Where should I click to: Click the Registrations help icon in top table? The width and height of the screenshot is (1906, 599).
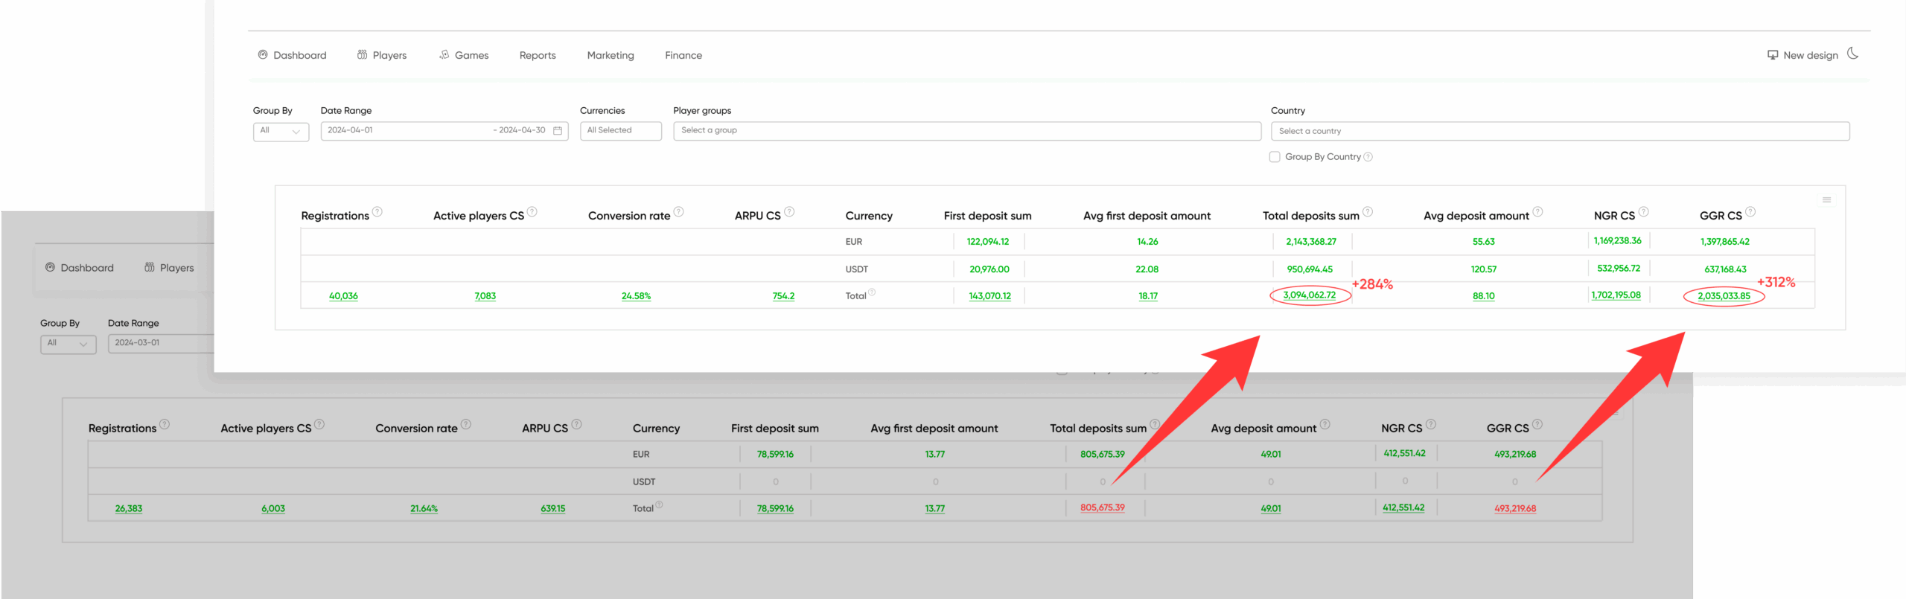pos(377,212)
